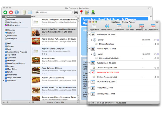Click the red flag toolbar icon

(82, 12)
